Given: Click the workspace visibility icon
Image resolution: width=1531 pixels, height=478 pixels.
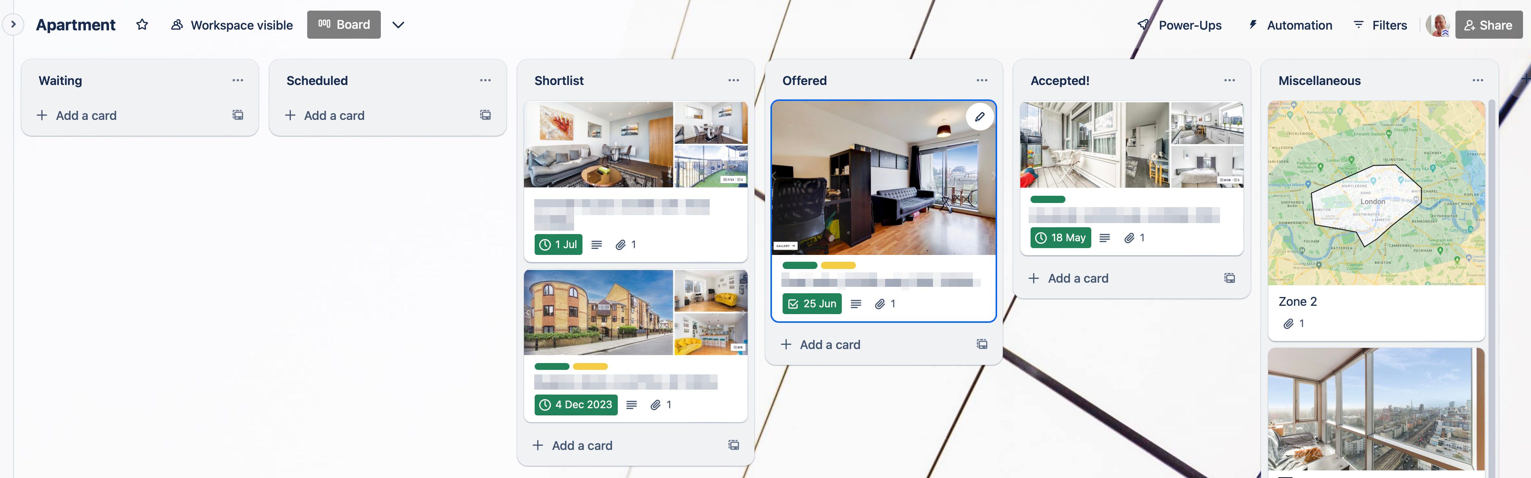Looking at the screenshot, I should pos(176,24).
